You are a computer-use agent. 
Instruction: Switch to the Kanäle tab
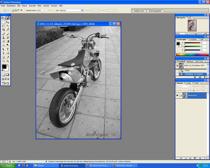pos(188,83)
